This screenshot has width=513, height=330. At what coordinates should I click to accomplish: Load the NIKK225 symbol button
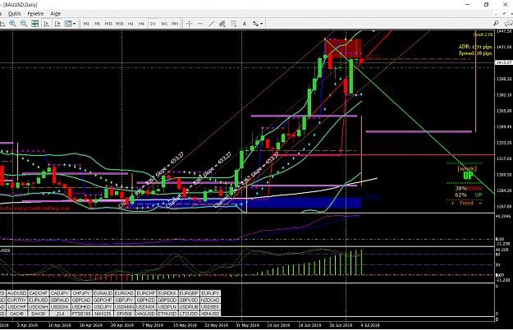coord(103,314)
